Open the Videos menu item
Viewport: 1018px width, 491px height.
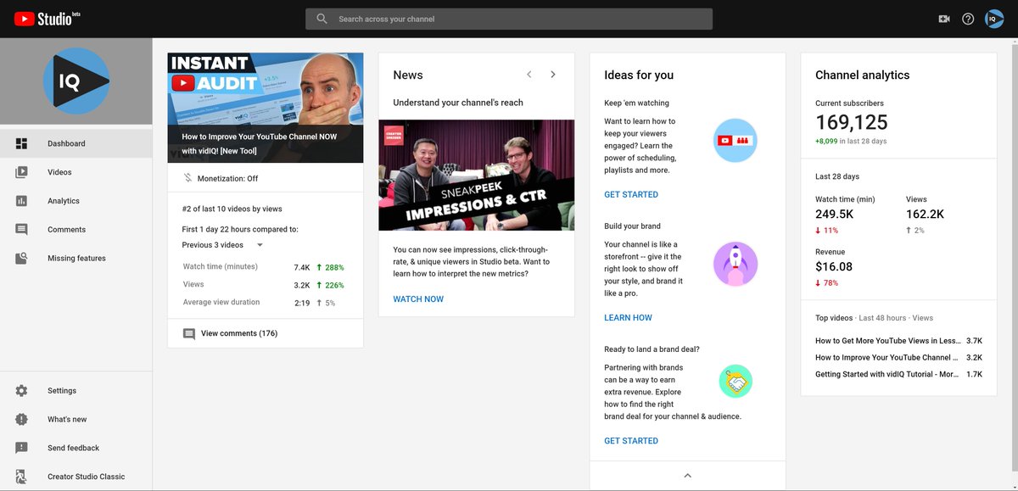[x=76, y=172]
